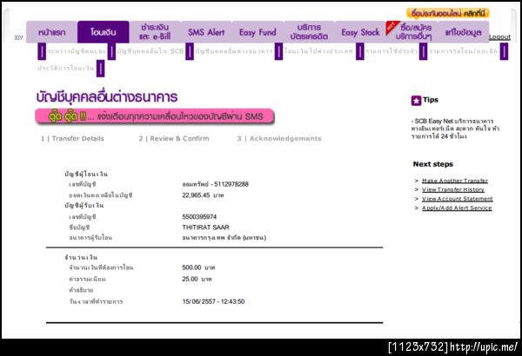Select the โอนเงินไปต่างประเทศ submenu item
Viewport: 522px width, 356px height.
[x=318, y=51]
